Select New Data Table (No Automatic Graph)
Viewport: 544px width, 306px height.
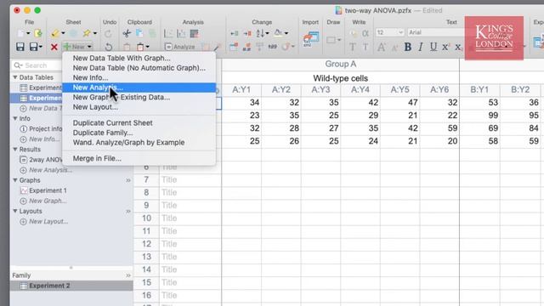[139, 68]
